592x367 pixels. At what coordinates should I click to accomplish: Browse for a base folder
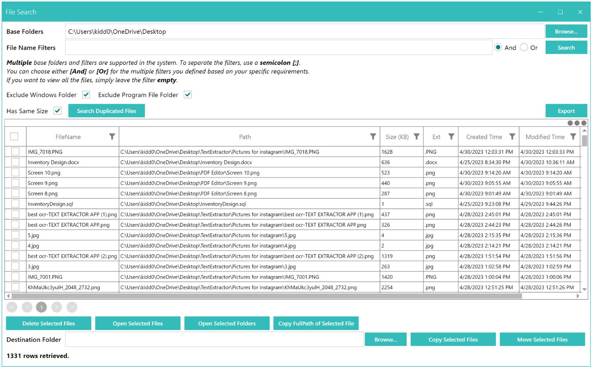tap(566, 31)
